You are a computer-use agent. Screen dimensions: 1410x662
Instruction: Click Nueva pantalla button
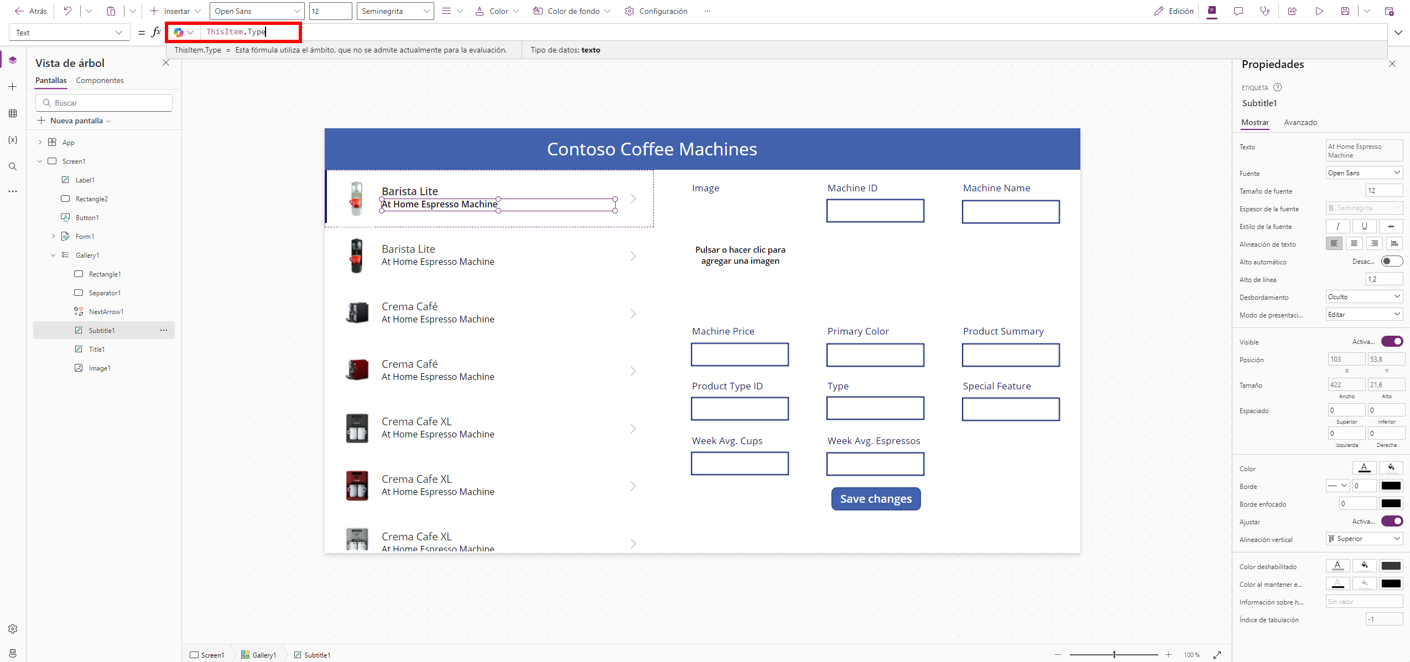click(74, 121)
